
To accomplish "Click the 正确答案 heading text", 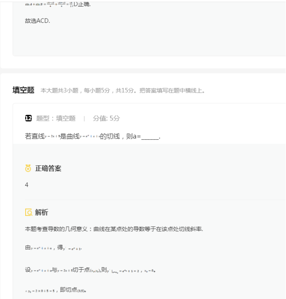I will point(48,168).
